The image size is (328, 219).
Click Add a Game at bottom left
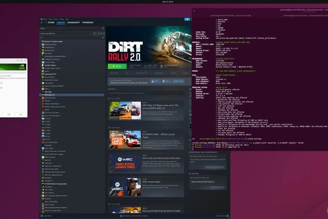[x=46, y=216]
